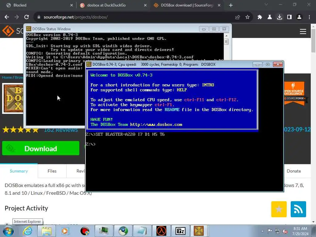Open the 162 Reviews link
The width and height of the screenshot is (316, 237).
[61, 130]
